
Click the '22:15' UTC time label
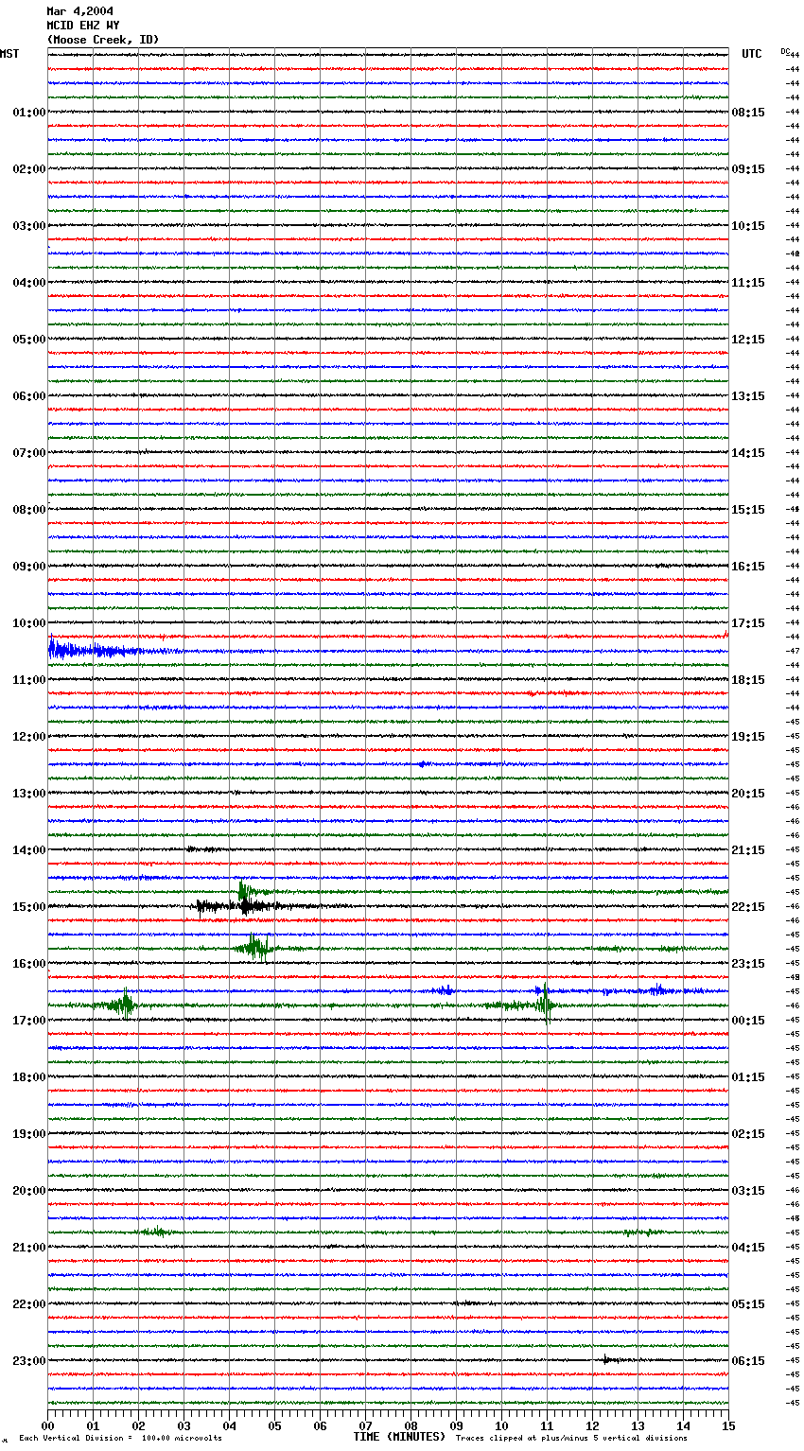tap(748, 907)
